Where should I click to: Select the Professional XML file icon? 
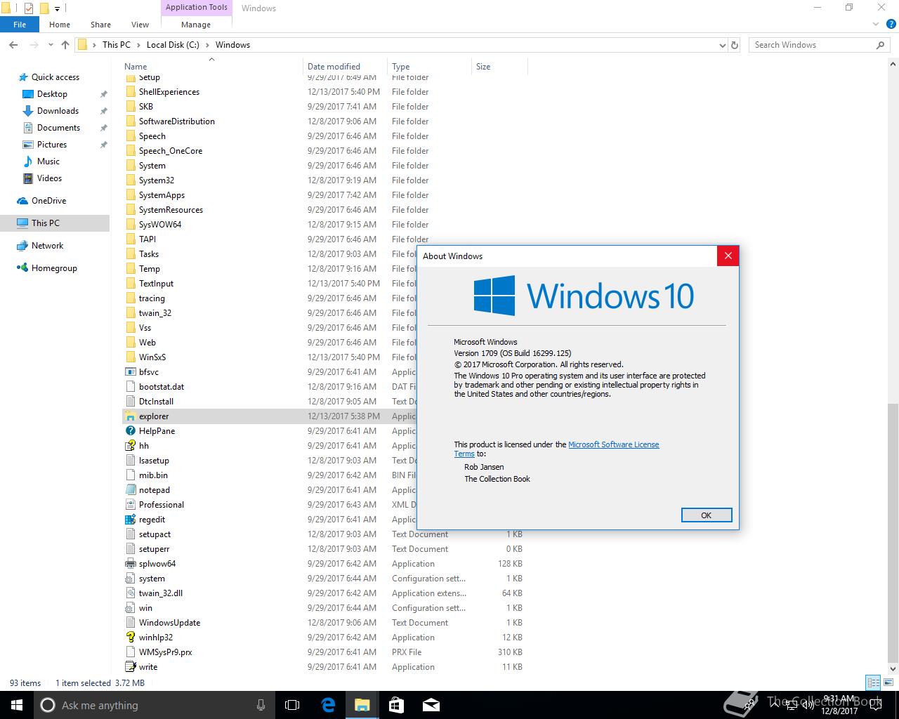130,505
